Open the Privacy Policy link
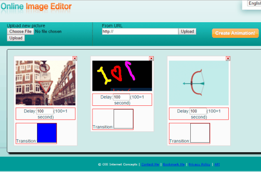The width and height of the screenshot is (261, 172). (x=199, y=164)
